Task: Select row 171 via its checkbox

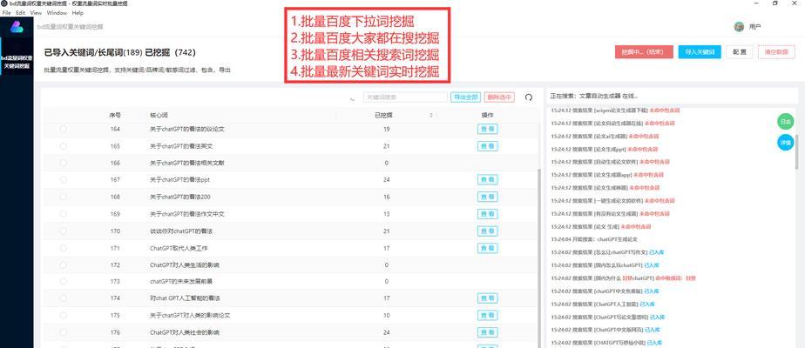Action: [x=63, y=248]
